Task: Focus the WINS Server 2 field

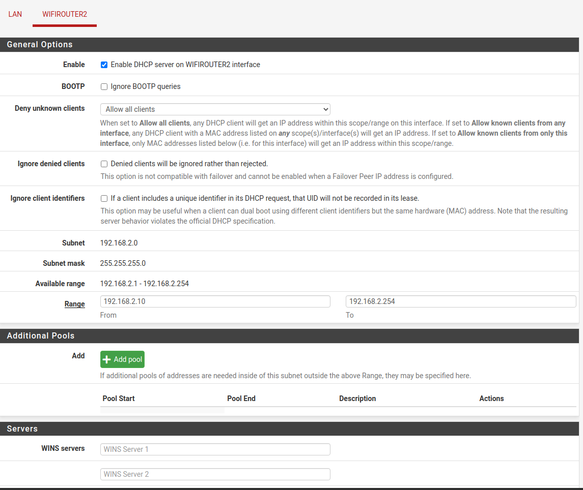Action: (215, 474)
